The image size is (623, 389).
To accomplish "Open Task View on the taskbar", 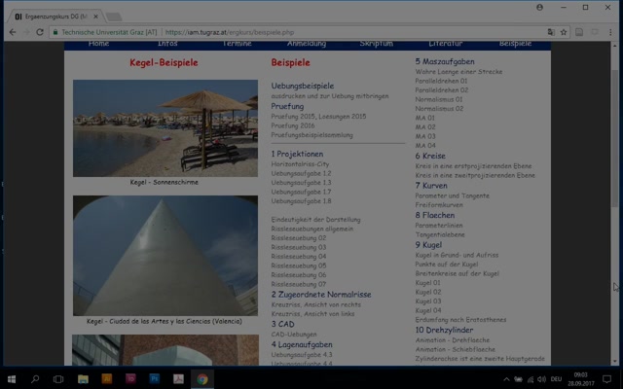I will pos(58,378).
